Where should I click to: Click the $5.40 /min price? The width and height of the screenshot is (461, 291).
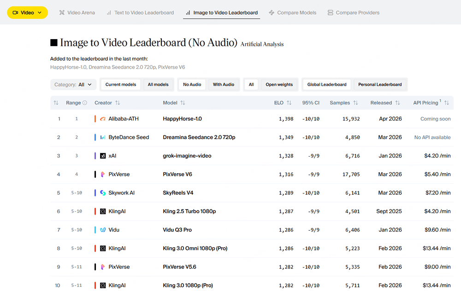coord(437,175)
